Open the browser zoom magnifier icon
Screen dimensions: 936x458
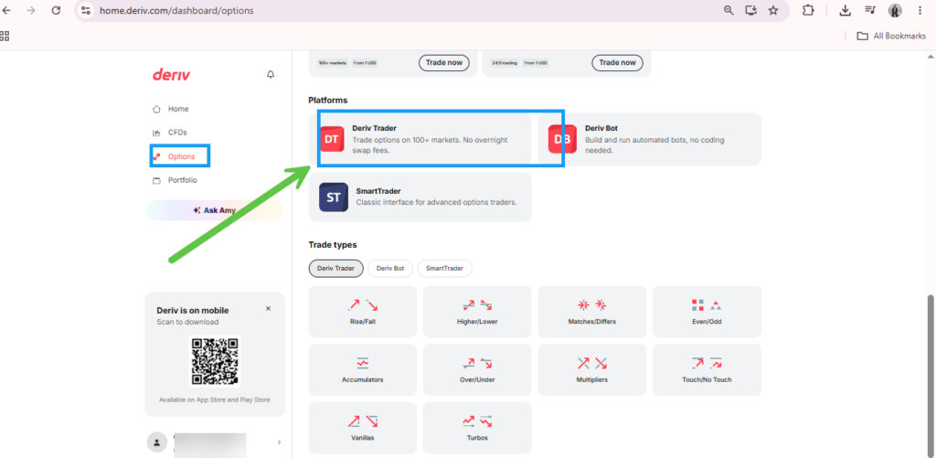(729, 10)
